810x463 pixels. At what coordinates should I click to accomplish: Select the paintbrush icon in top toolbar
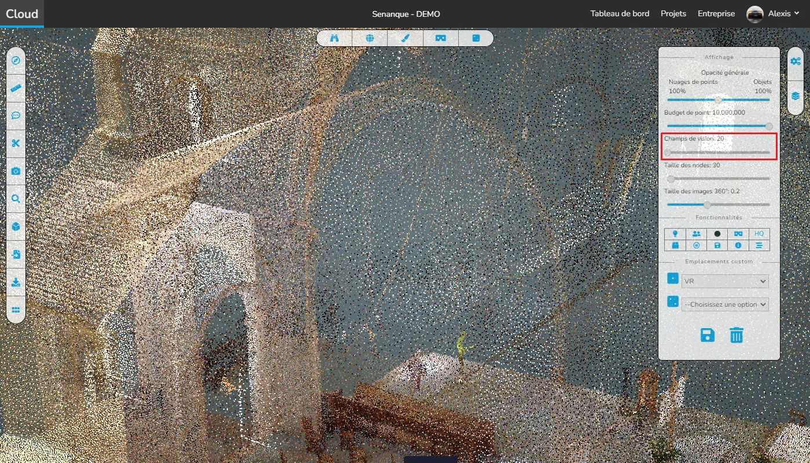405,38
